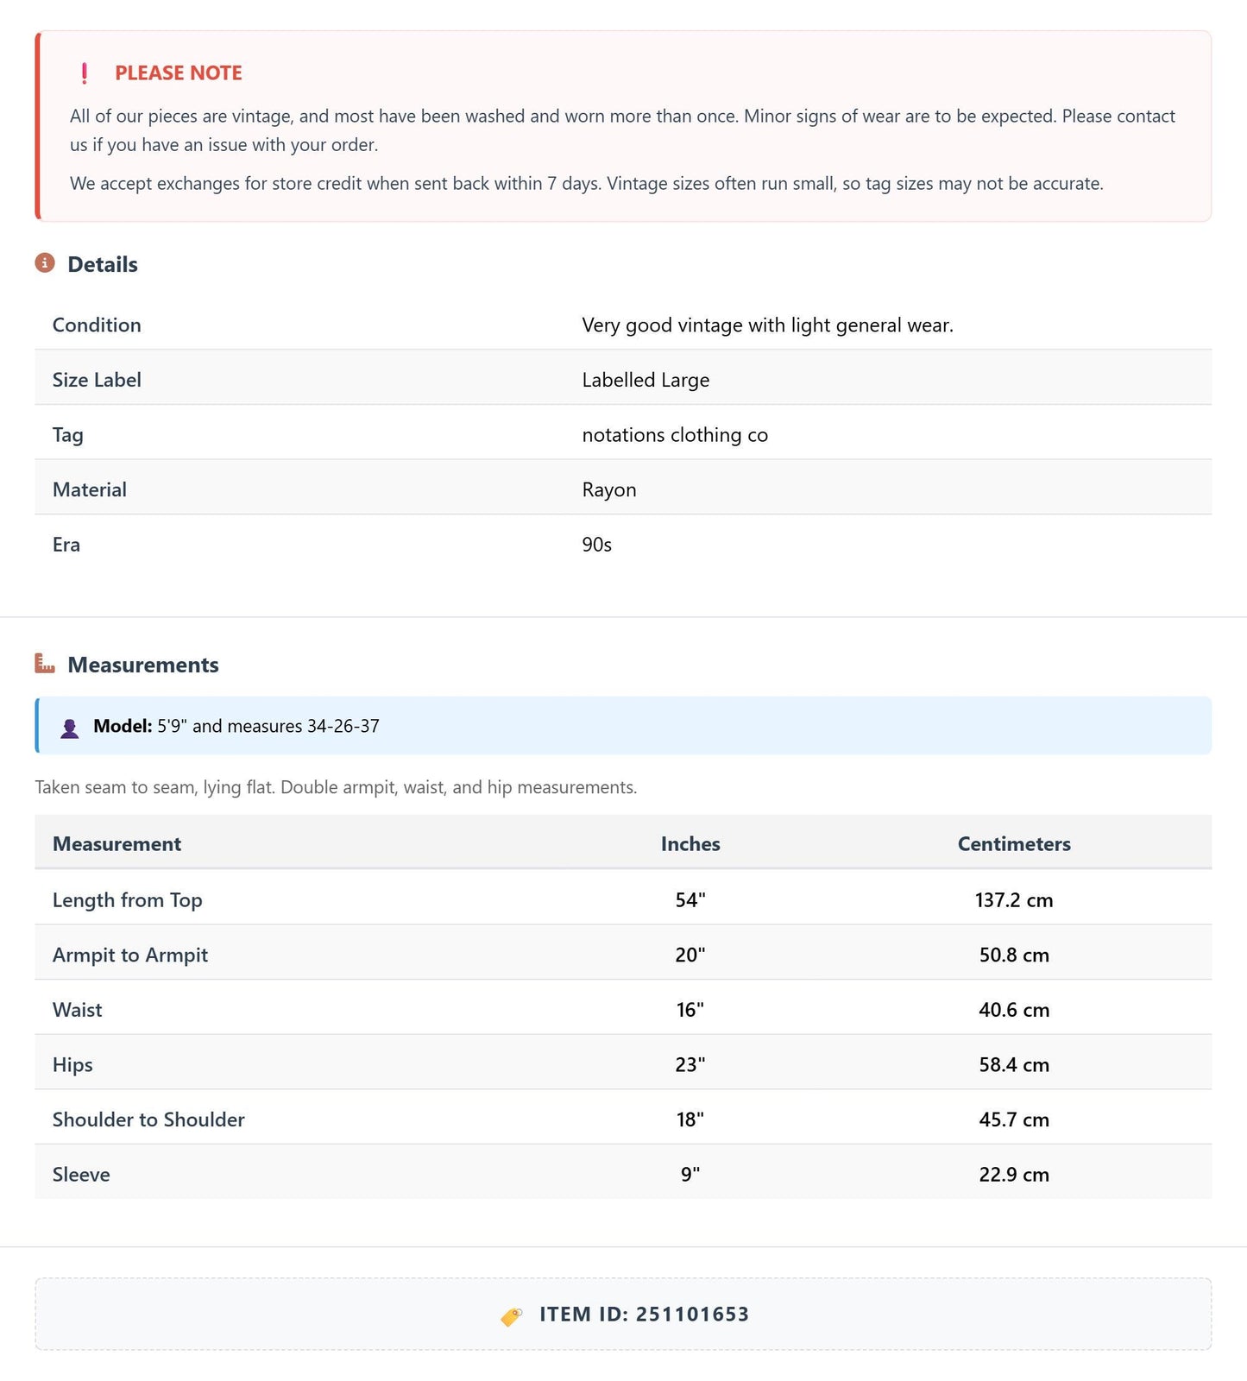The image size is (1247, 1381).
Task: Select the Waist 40.6 cm cell
Action: tap(1014, 1009)
